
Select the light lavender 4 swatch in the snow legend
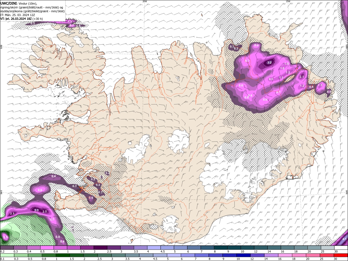coord(154,248)
